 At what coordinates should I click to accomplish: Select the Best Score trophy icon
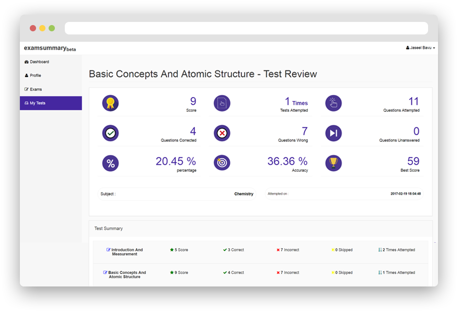pos(333,163)
